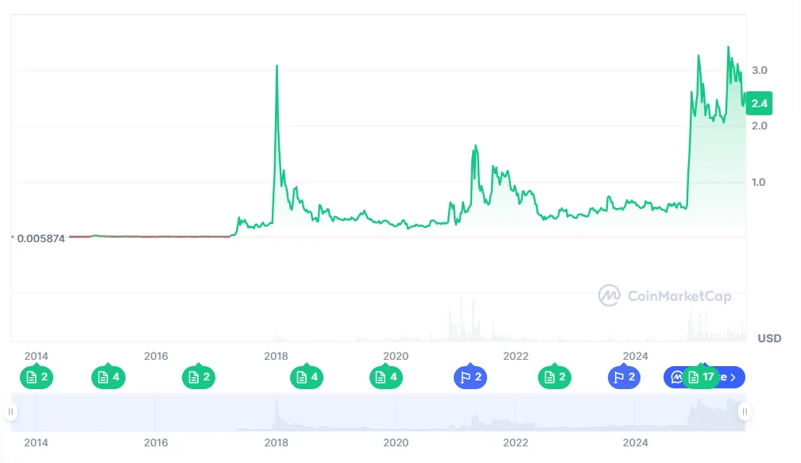The height and width of the screenshot is (463, 801).
Task: Open the blue flag marker near 2021
Action: click(x=470, y=377)
